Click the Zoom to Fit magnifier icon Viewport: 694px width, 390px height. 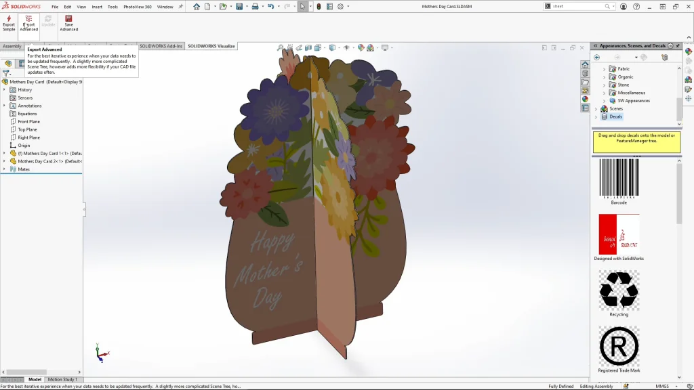pos(281,48)
